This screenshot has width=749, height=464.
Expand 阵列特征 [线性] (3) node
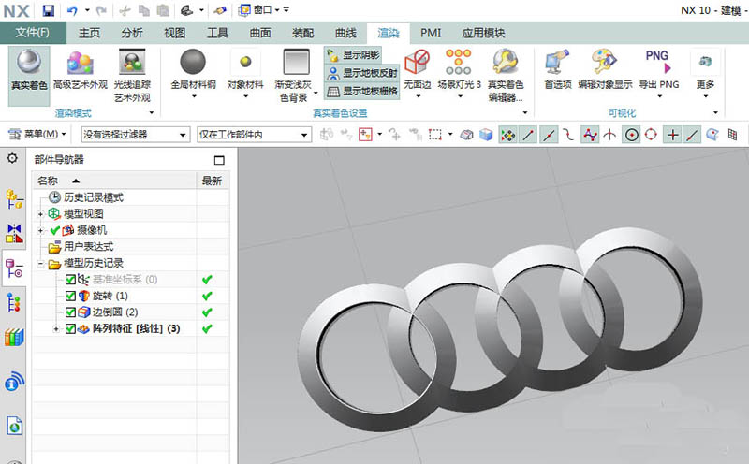click(x=56, y=329)
